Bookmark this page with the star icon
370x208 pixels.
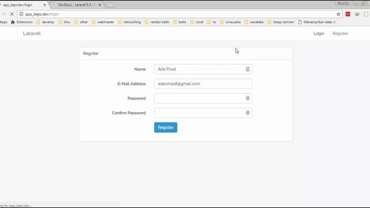338,14
